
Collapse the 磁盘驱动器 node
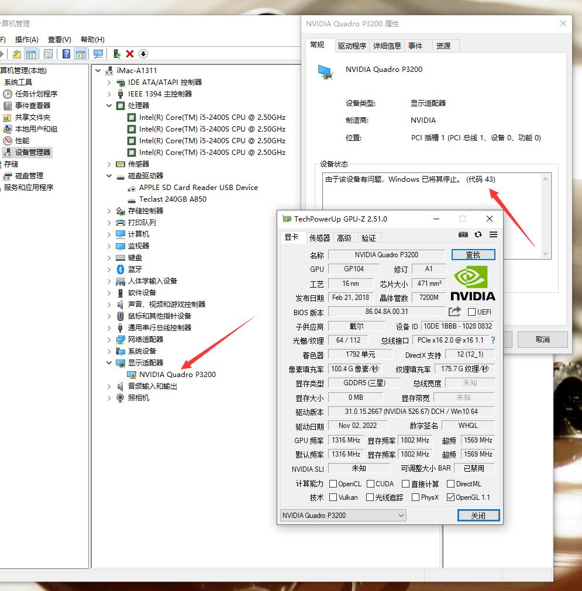(109, 175)
